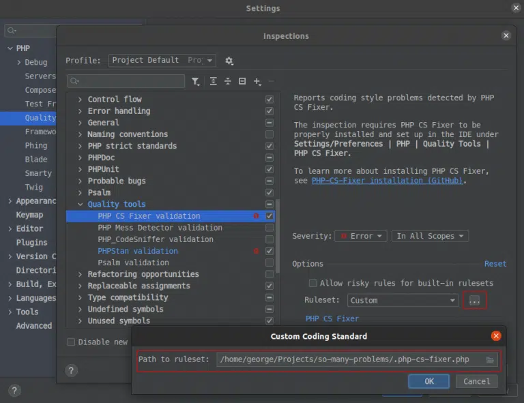524x403 pixels.
Task: Select Smarty in Settings sidebar
Action: (38, 173)
